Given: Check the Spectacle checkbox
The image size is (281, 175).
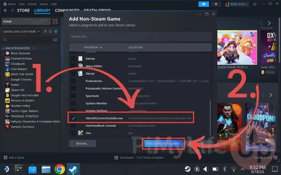Looking at the screenshot, I should pyautogui.click(x=73, y=96).
